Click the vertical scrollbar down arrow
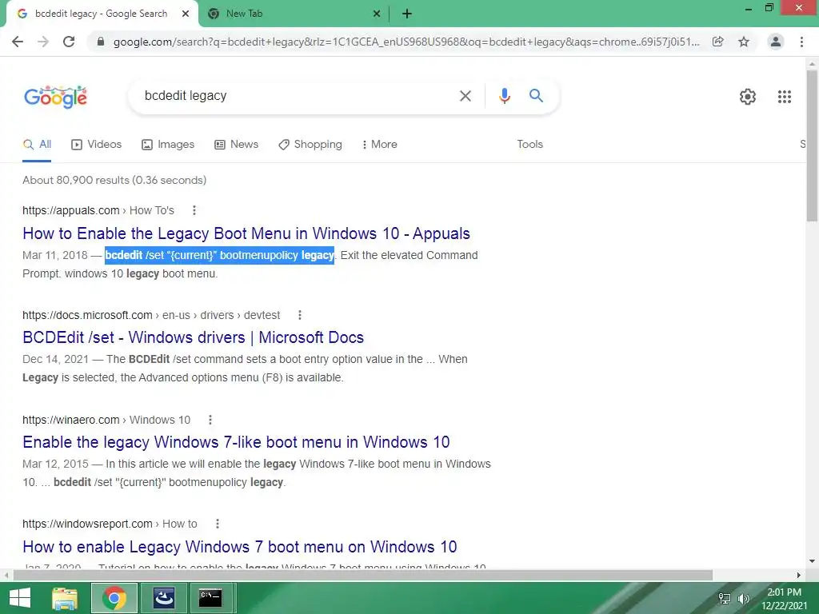The width and height of the screenshot is (819, 614). click(x=812, y=561)
